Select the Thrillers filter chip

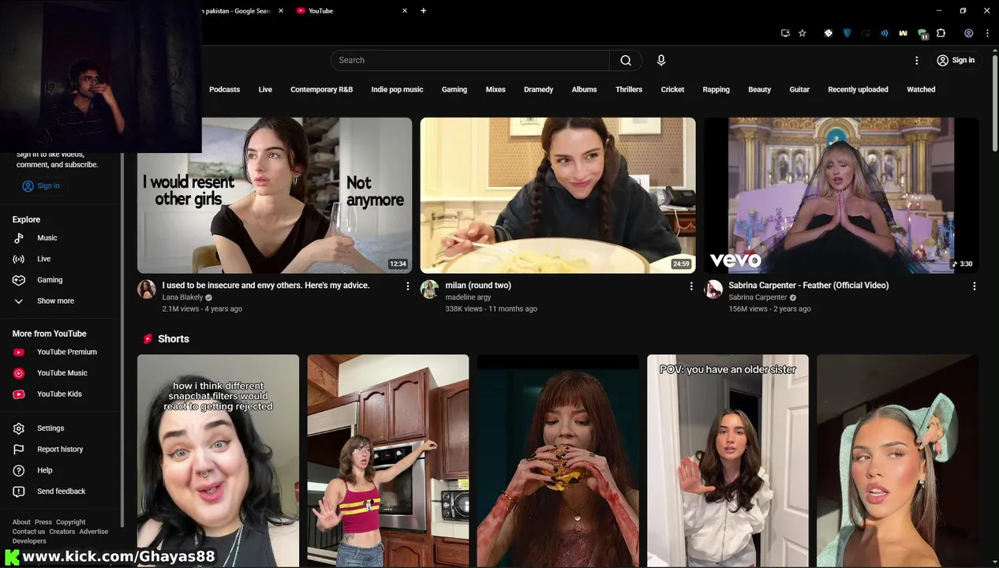(629, 89)
